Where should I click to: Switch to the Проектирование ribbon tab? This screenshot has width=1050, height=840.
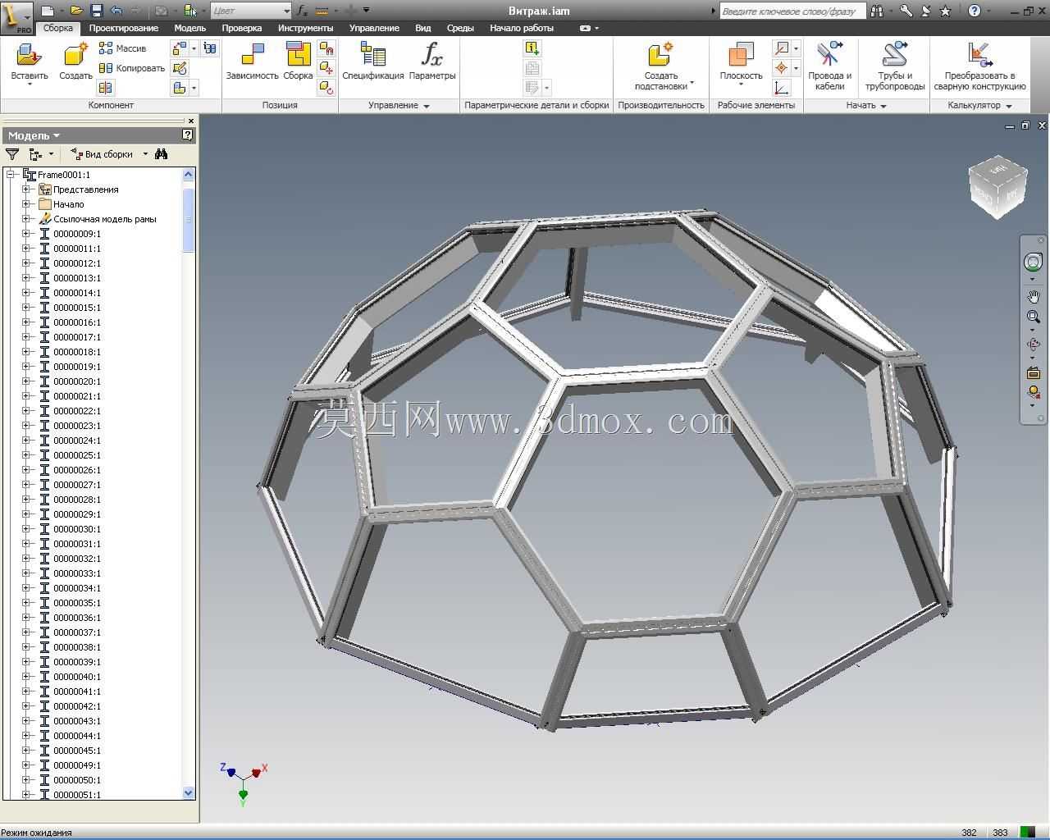click(123, 28)
